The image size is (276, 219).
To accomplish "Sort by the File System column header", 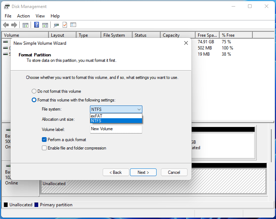I will click(117, 35).
